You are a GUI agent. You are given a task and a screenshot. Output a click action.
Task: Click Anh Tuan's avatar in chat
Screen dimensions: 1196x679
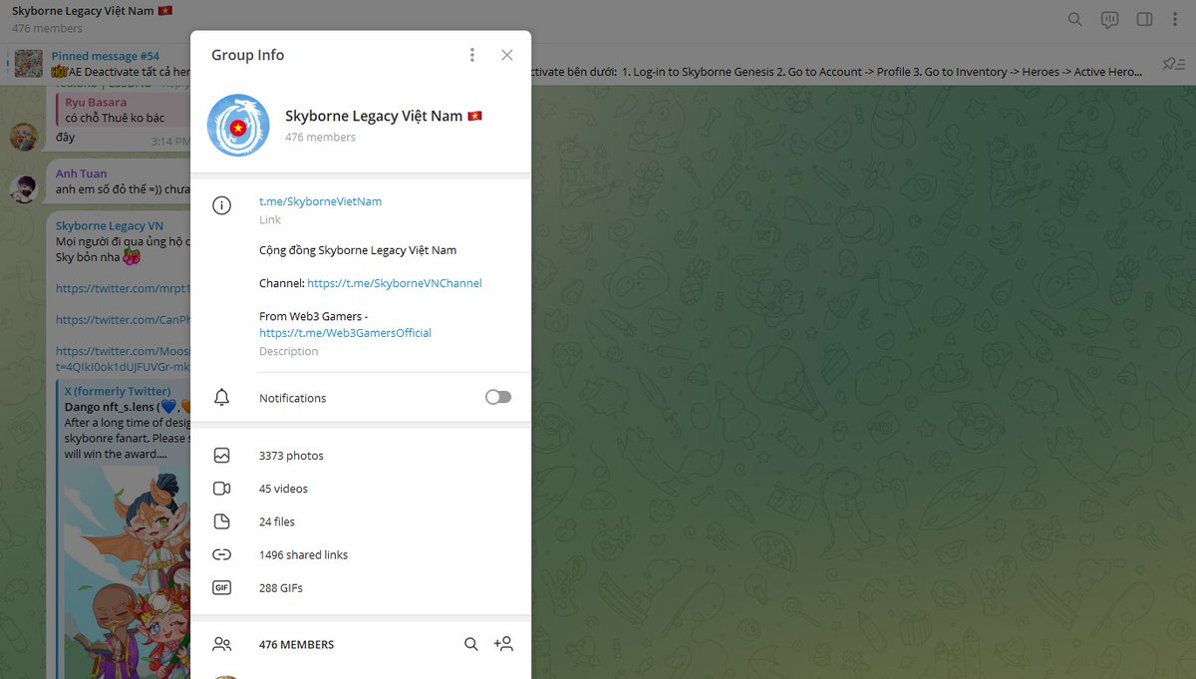coord(24,186)
